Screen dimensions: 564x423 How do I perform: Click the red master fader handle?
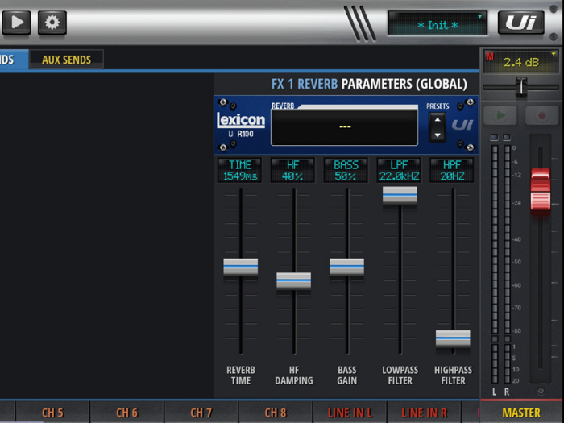click(x=541, y=191)
